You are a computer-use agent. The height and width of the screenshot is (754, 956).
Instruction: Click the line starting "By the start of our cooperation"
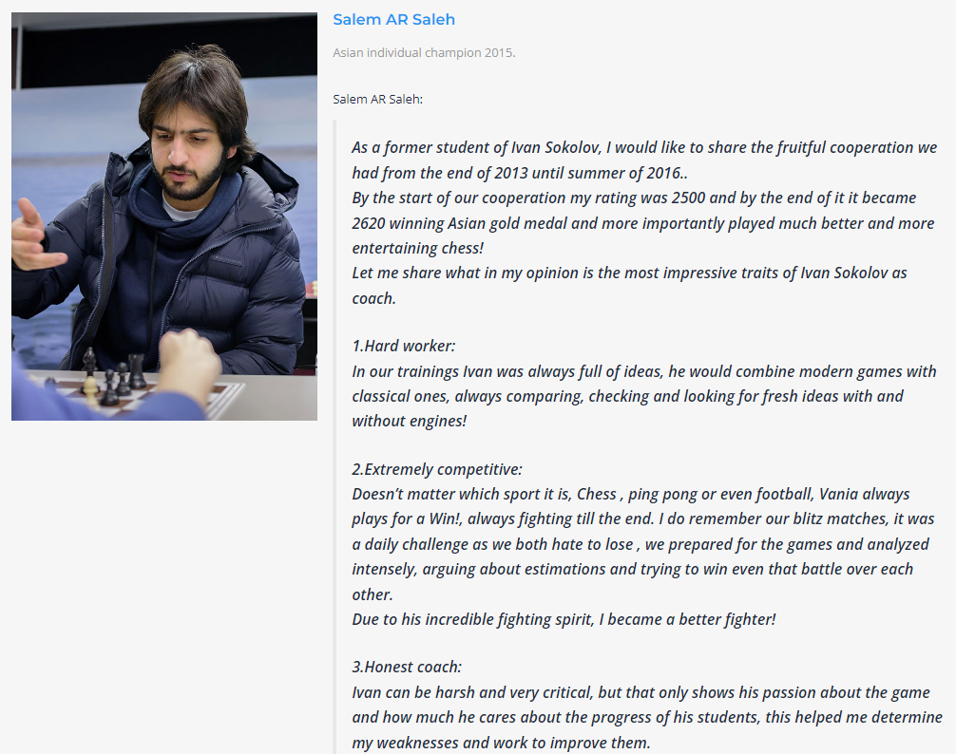click(633, 198)
